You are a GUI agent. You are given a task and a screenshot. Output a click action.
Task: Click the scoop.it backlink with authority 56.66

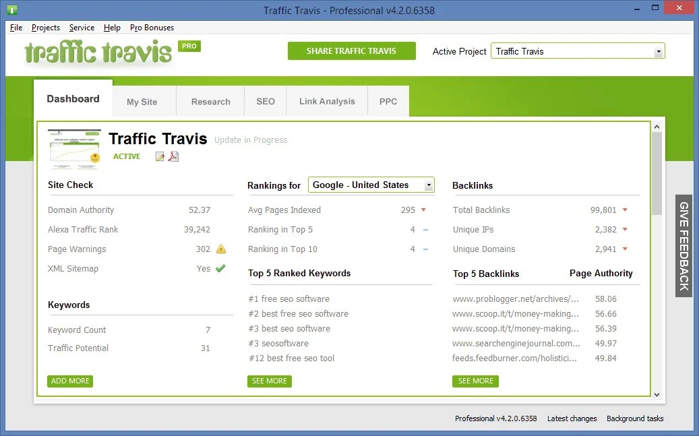point(516,314)
